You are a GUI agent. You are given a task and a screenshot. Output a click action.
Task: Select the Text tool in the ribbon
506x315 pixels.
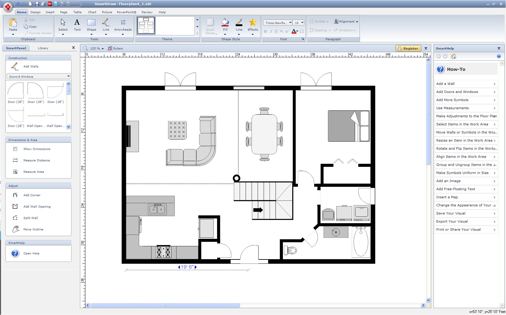[x=77, y=25]
